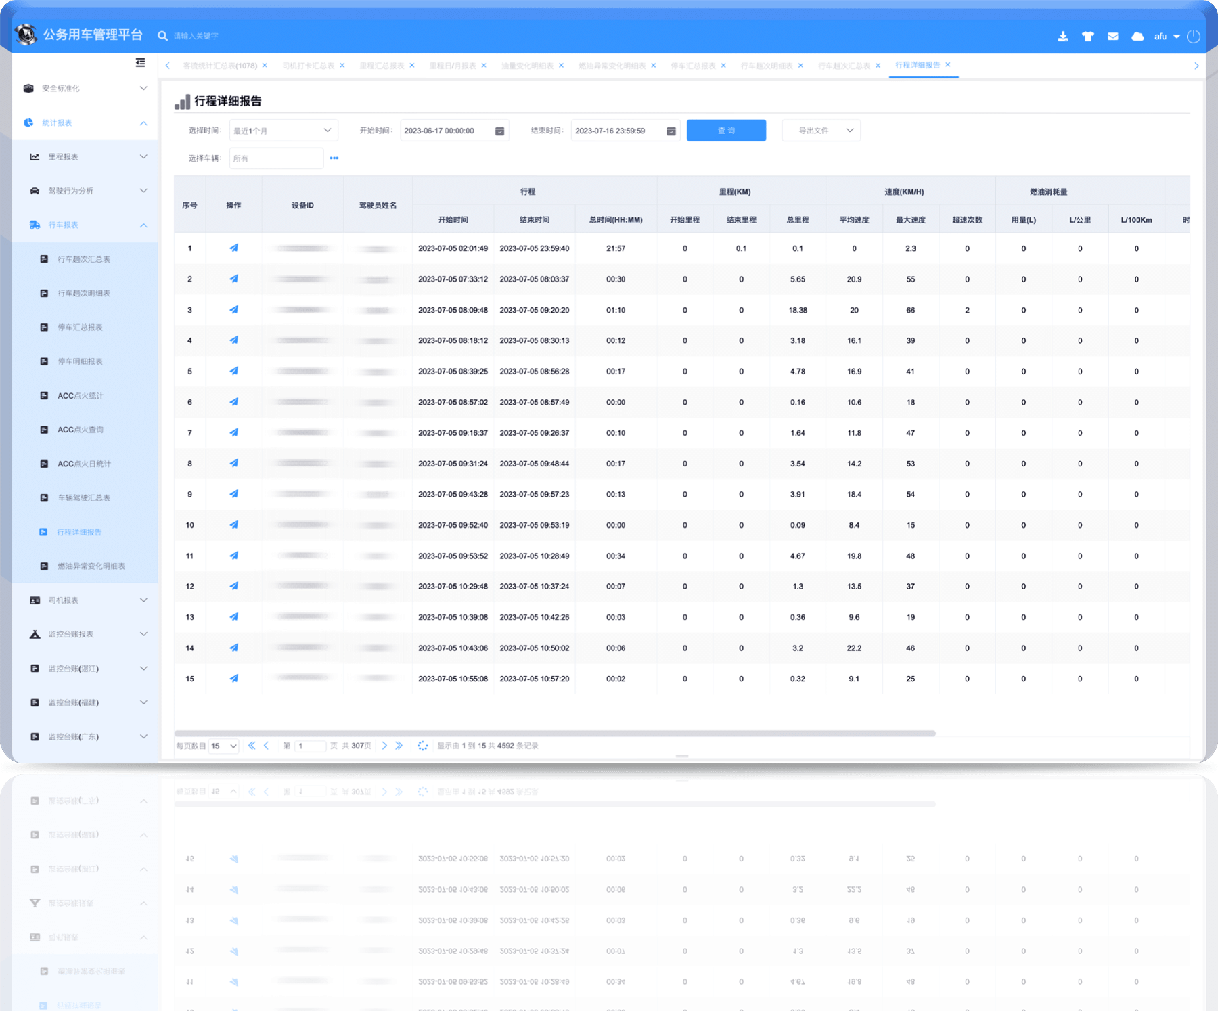Switch to 客流统计汇总表(1078) tab

(220, 66)
